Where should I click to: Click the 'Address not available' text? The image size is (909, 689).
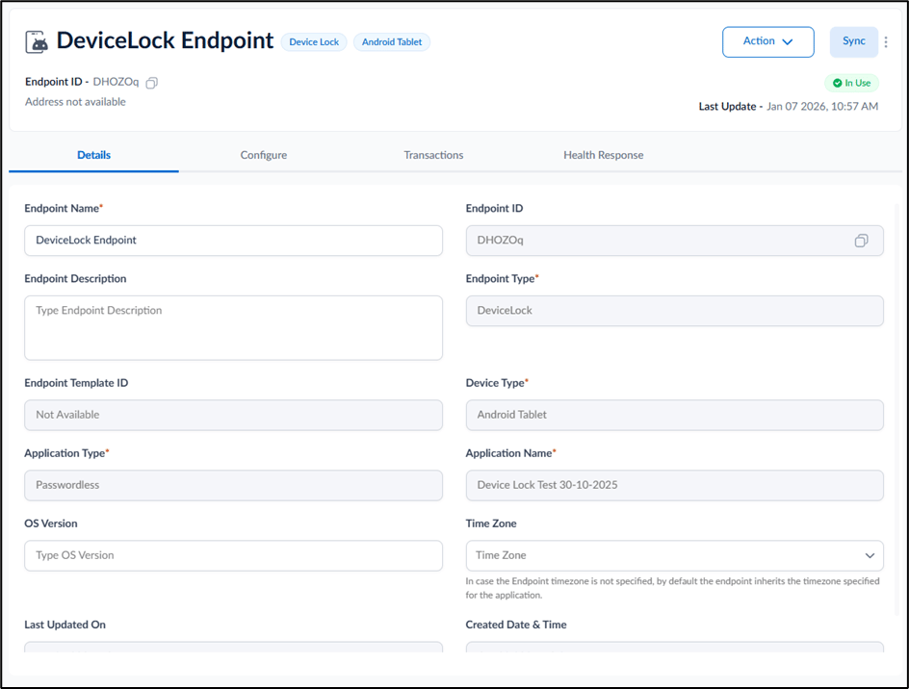tap(75, 102)
